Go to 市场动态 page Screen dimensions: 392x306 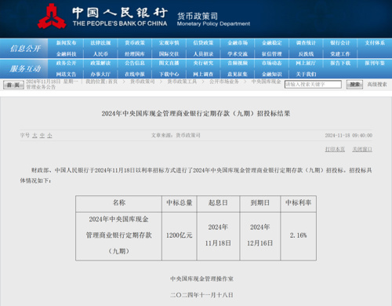[x=271, y=63]
